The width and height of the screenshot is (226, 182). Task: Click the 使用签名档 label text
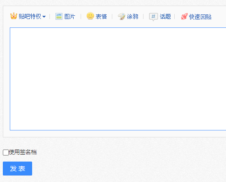(23, 152)
